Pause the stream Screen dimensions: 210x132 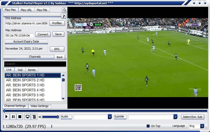point(13,117)
